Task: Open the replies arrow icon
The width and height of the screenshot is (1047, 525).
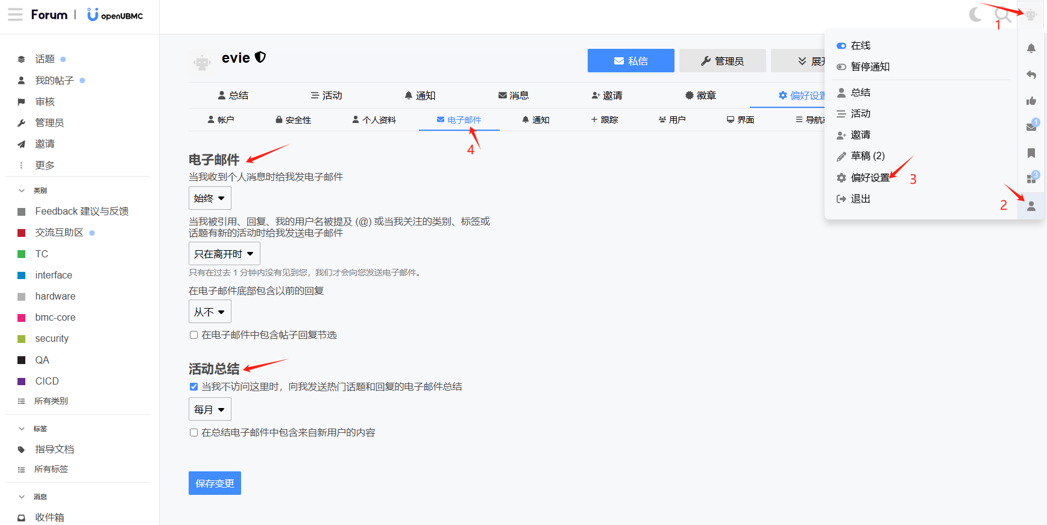Action: coord(1031,75)
